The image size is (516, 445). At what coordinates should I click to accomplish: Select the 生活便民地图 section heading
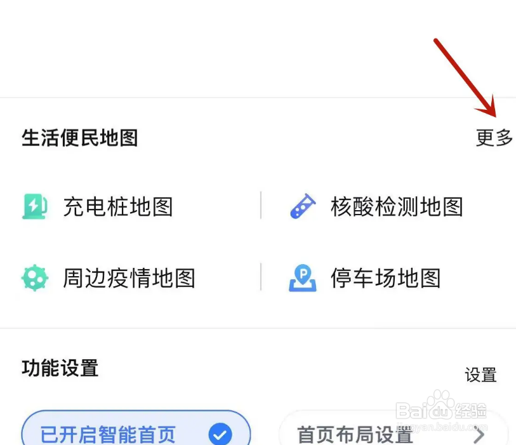click(x=79, y=138)
